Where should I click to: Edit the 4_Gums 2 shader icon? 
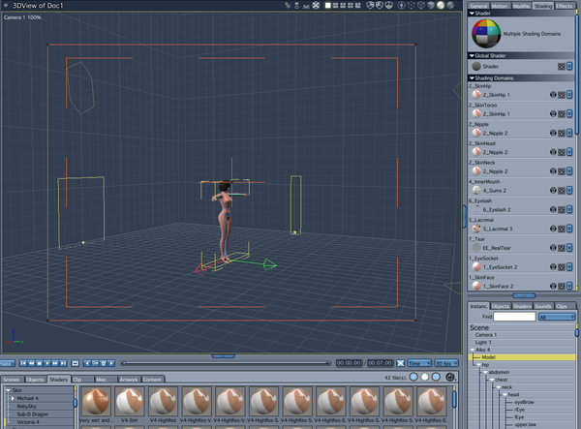(x=562, y=191)
